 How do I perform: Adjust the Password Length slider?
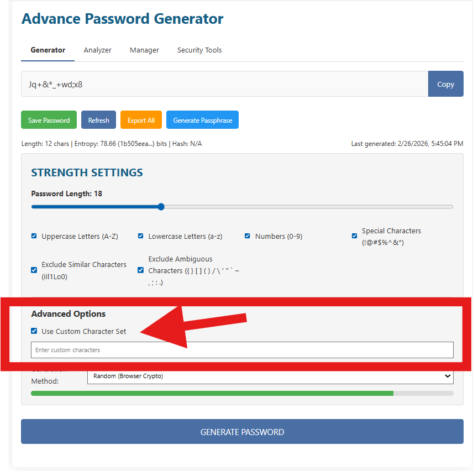coord(160,206)
